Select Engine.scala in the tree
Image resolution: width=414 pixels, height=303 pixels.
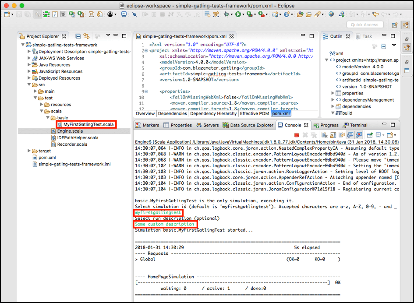coord(70,131)
